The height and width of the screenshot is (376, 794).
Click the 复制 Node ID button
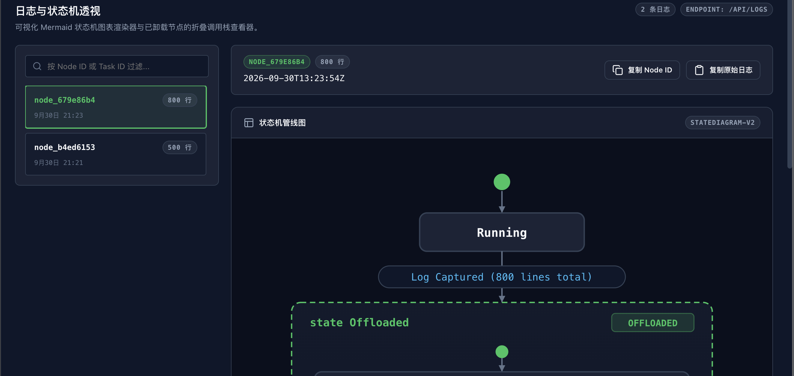pyautogui.click(x=642, y=70)
